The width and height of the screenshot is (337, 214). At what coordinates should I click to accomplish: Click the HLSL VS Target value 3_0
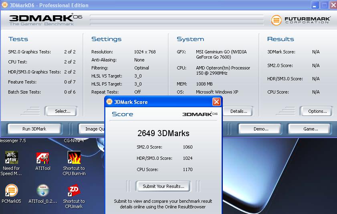pos(138,76)
